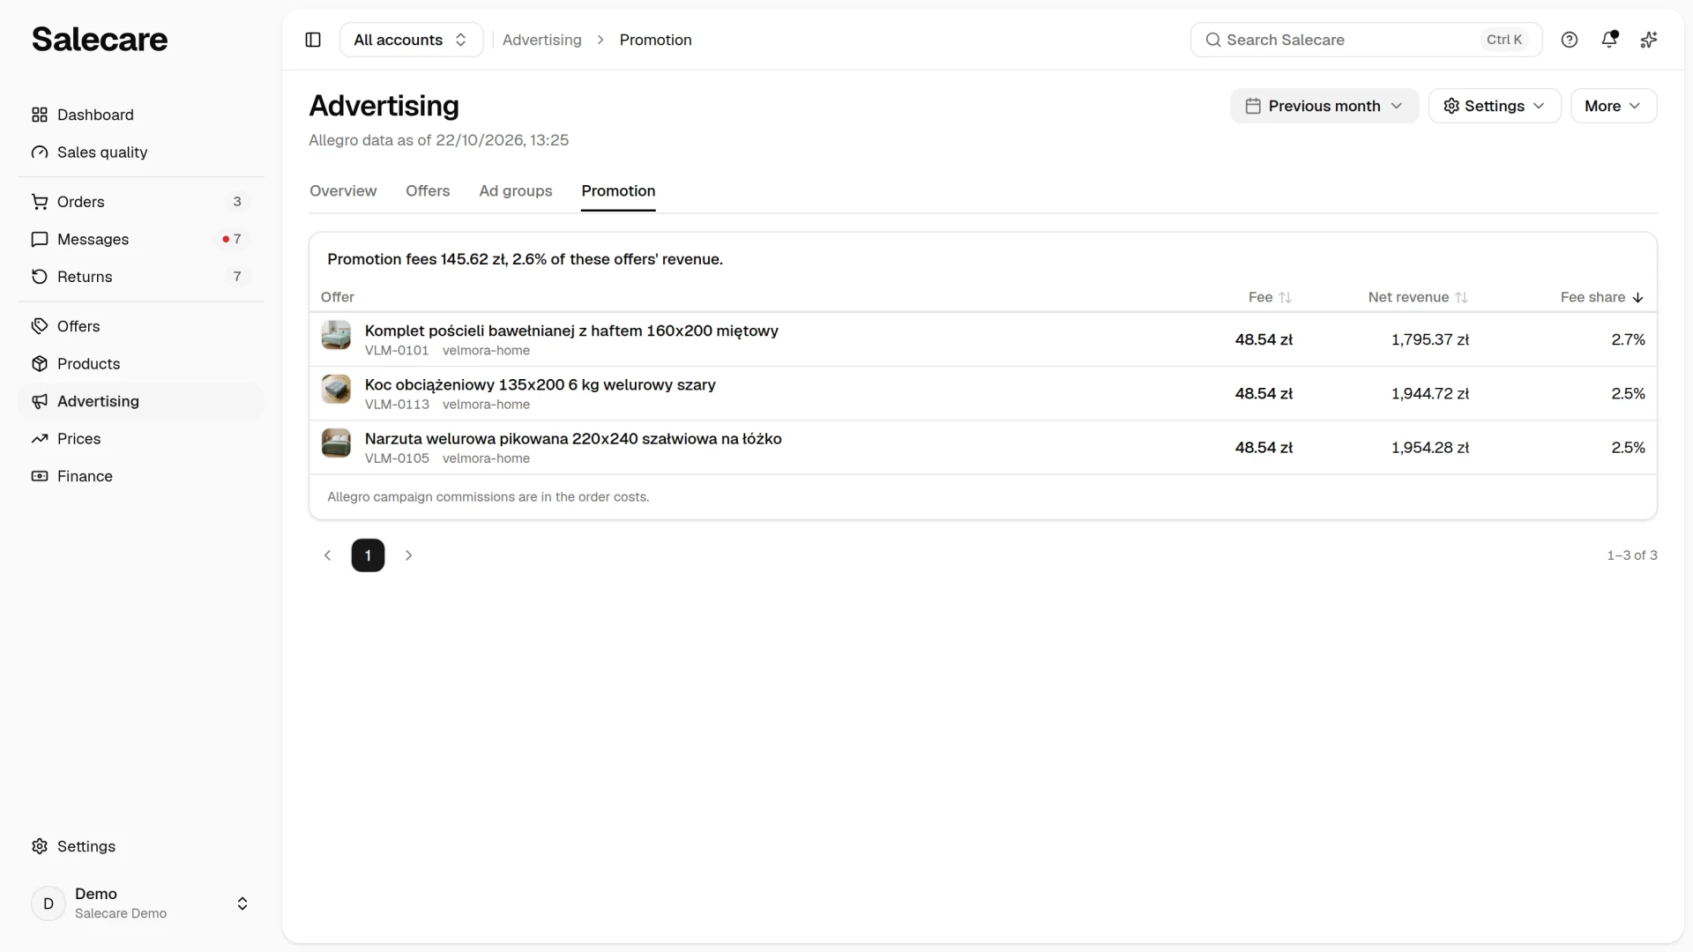Viewport: 1693px width, 952px height.
Task: Open Narzuta welurowa offer thumbnail
Action: coord(336,443)
